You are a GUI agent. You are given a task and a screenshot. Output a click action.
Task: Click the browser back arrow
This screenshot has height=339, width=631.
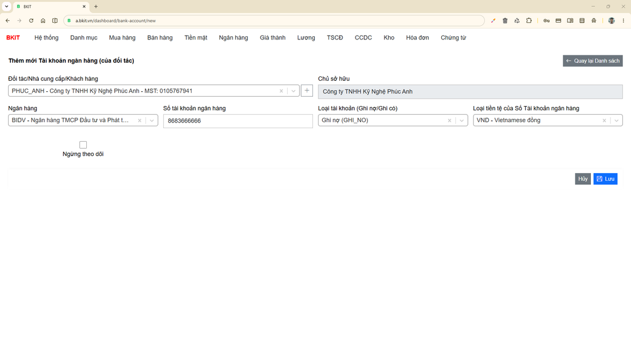click(7, 20)
